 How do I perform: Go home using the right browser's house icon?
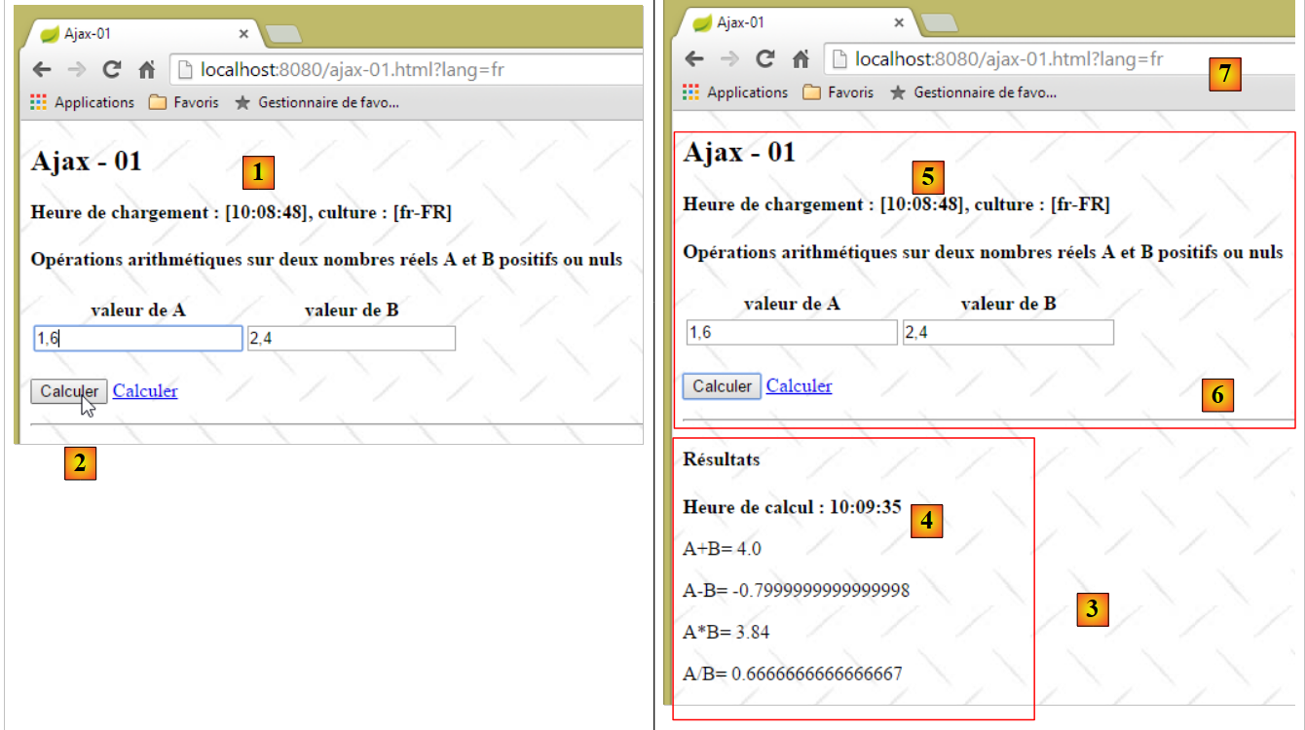(801, 59)
